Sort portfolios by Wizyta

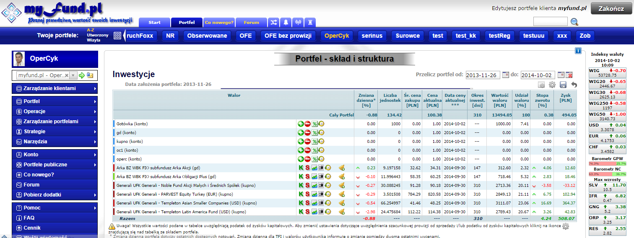click(94, 40)
